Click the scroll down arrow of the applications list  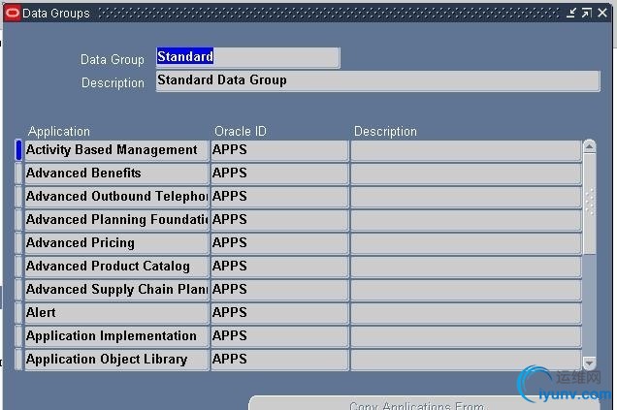pos(589,363)
